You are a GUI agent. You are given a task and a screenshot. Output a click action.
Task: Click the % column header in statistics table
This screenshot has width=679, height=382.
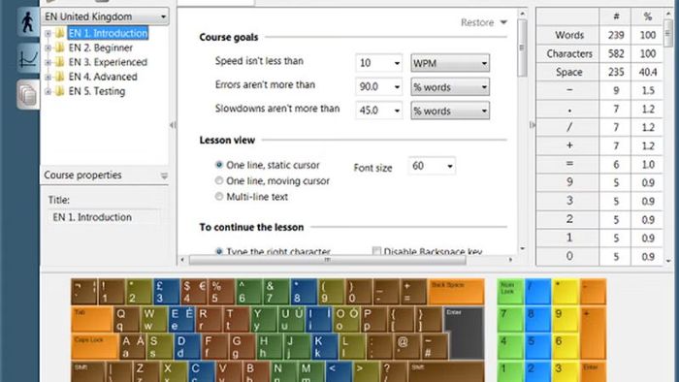(647, 16)
